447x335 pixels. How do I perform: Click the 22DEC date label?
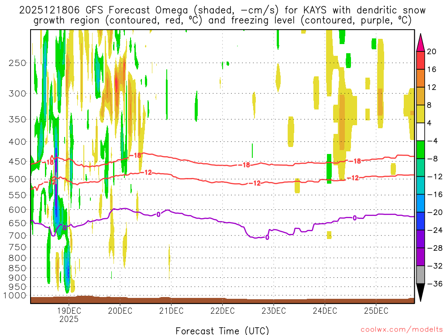click(x=222, y=311)
